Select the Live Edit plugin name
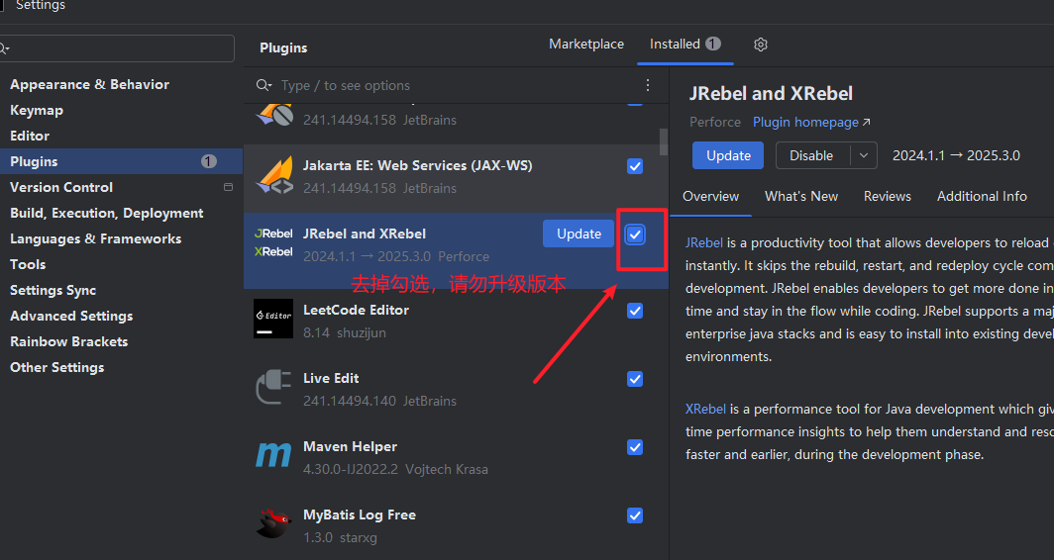This screenshot has height=560, width=1054. [x=331, y=379]
